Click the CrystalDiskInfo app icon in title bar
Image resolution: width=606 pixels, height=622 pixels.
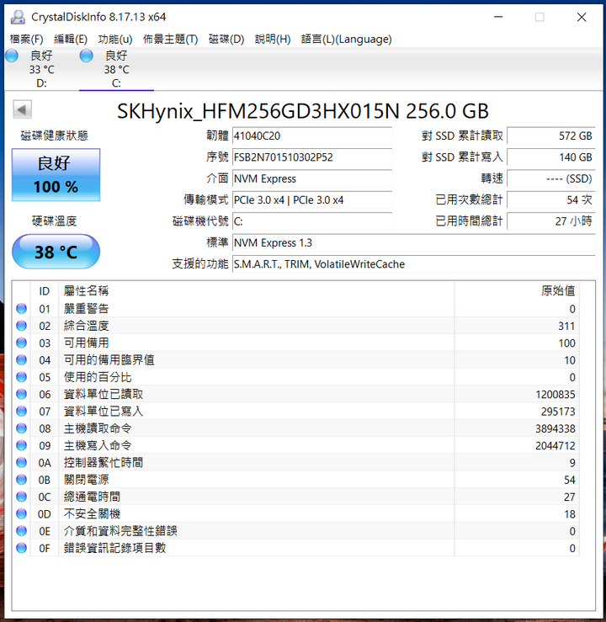18,17
